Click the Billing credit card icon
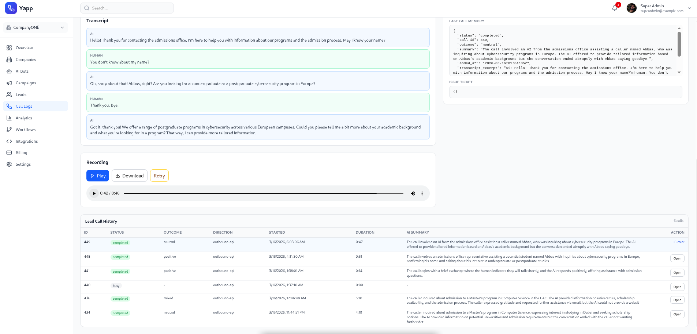This screenshot has width=697, height=334. pyautogui.click(x=9, y=153)
